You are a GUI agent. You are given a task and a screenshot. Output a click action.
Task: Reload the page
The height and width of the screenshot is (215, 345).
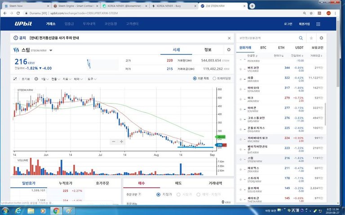click(18, 13)
